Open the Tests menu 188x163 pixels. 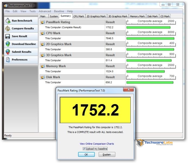tap(32, 11)
